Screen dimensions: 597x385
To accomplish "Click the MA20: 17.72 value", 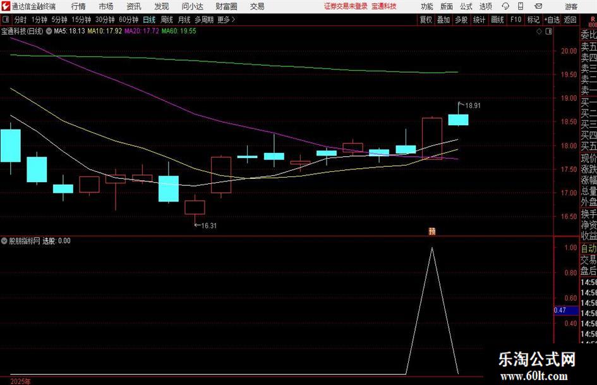I will coord(142,31).
